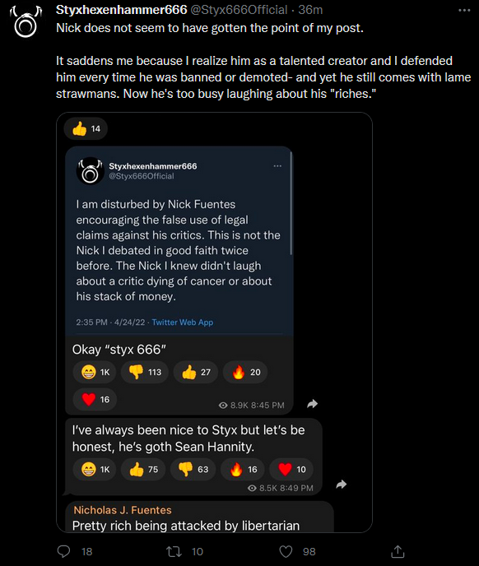Open the Nicholas J. Fuentes sender name

[x=123, y=510]
